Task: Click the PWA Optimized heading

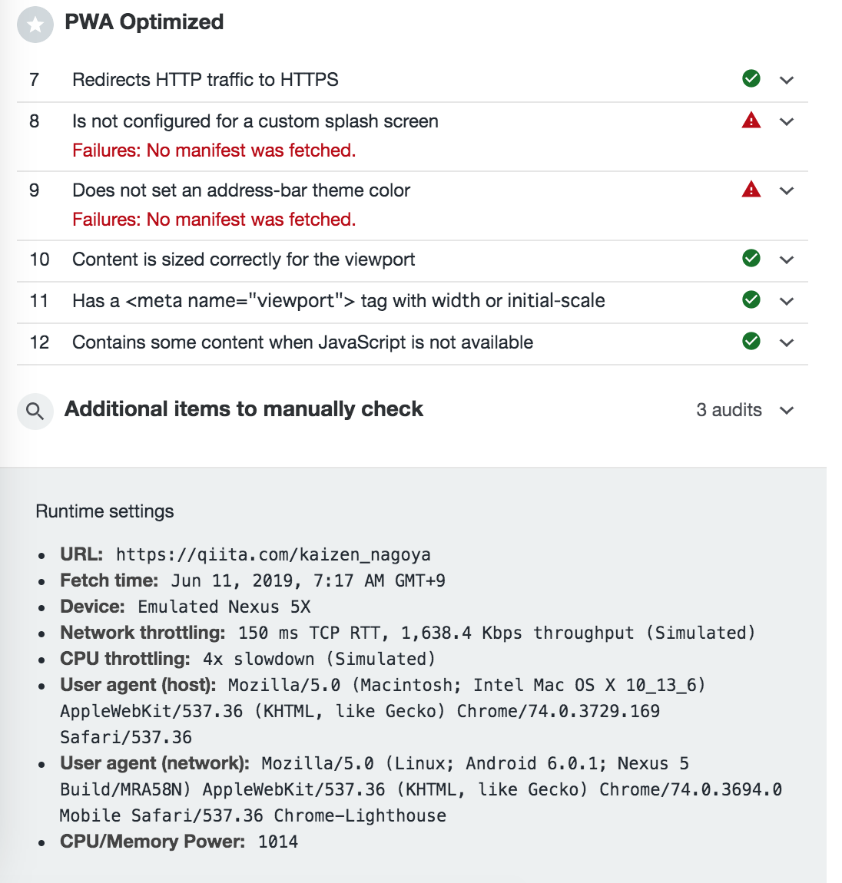Action: click(144, 22)
